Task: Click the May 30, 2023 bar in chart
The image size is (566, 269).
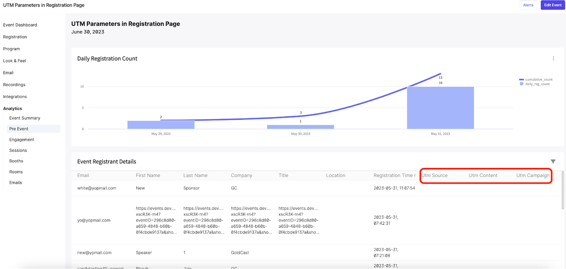Action: pos(300,127)
